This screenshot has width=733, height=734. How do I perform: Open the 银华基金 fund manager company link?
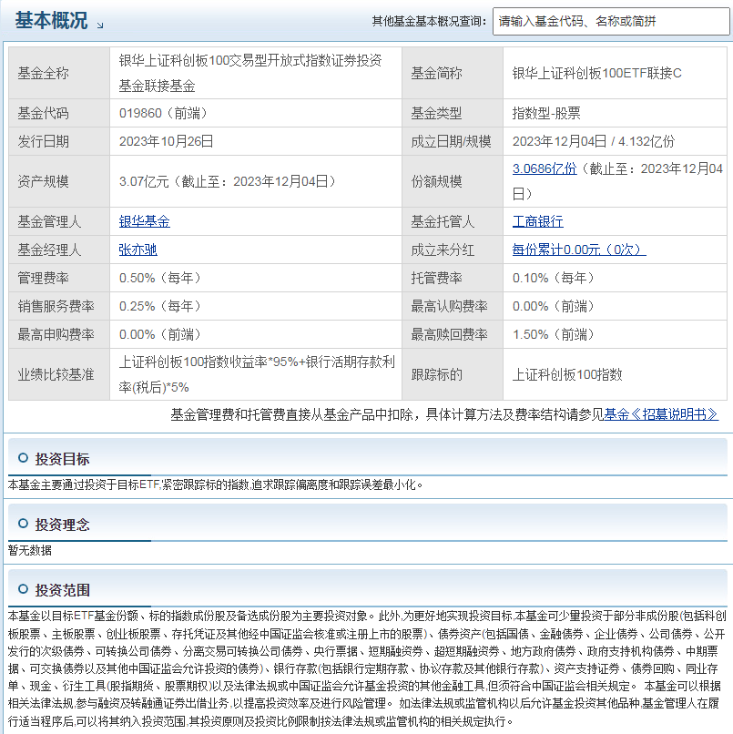(x=143, y=221)
